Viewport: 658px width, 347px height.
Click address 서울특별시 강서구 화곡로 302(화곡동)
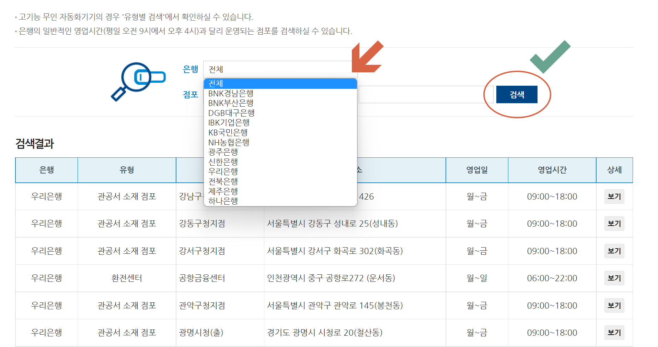(x=335, y=251)
